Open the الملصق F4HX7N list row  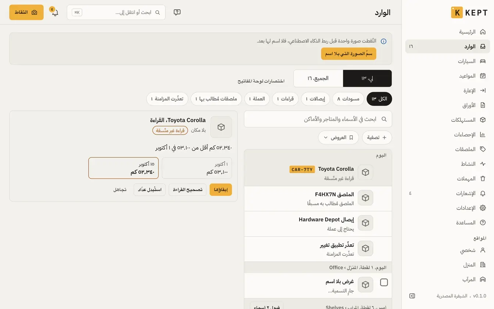pyautogui.click(x=318, y=199)
